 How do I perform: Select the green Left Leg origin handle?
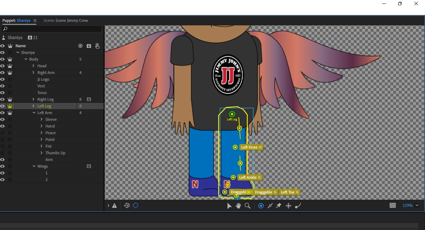(232, 114)
